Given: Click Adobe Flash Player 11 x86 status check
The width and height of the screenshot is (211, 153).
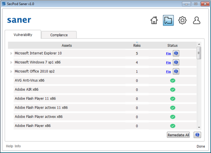Looking at the screenshot, I should click(173, 99).
